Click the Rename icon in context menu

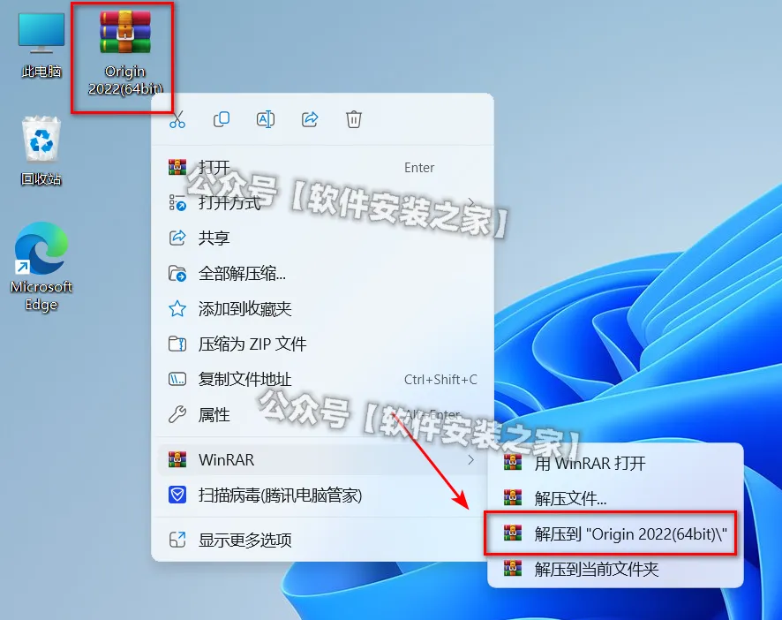point(266,119)
